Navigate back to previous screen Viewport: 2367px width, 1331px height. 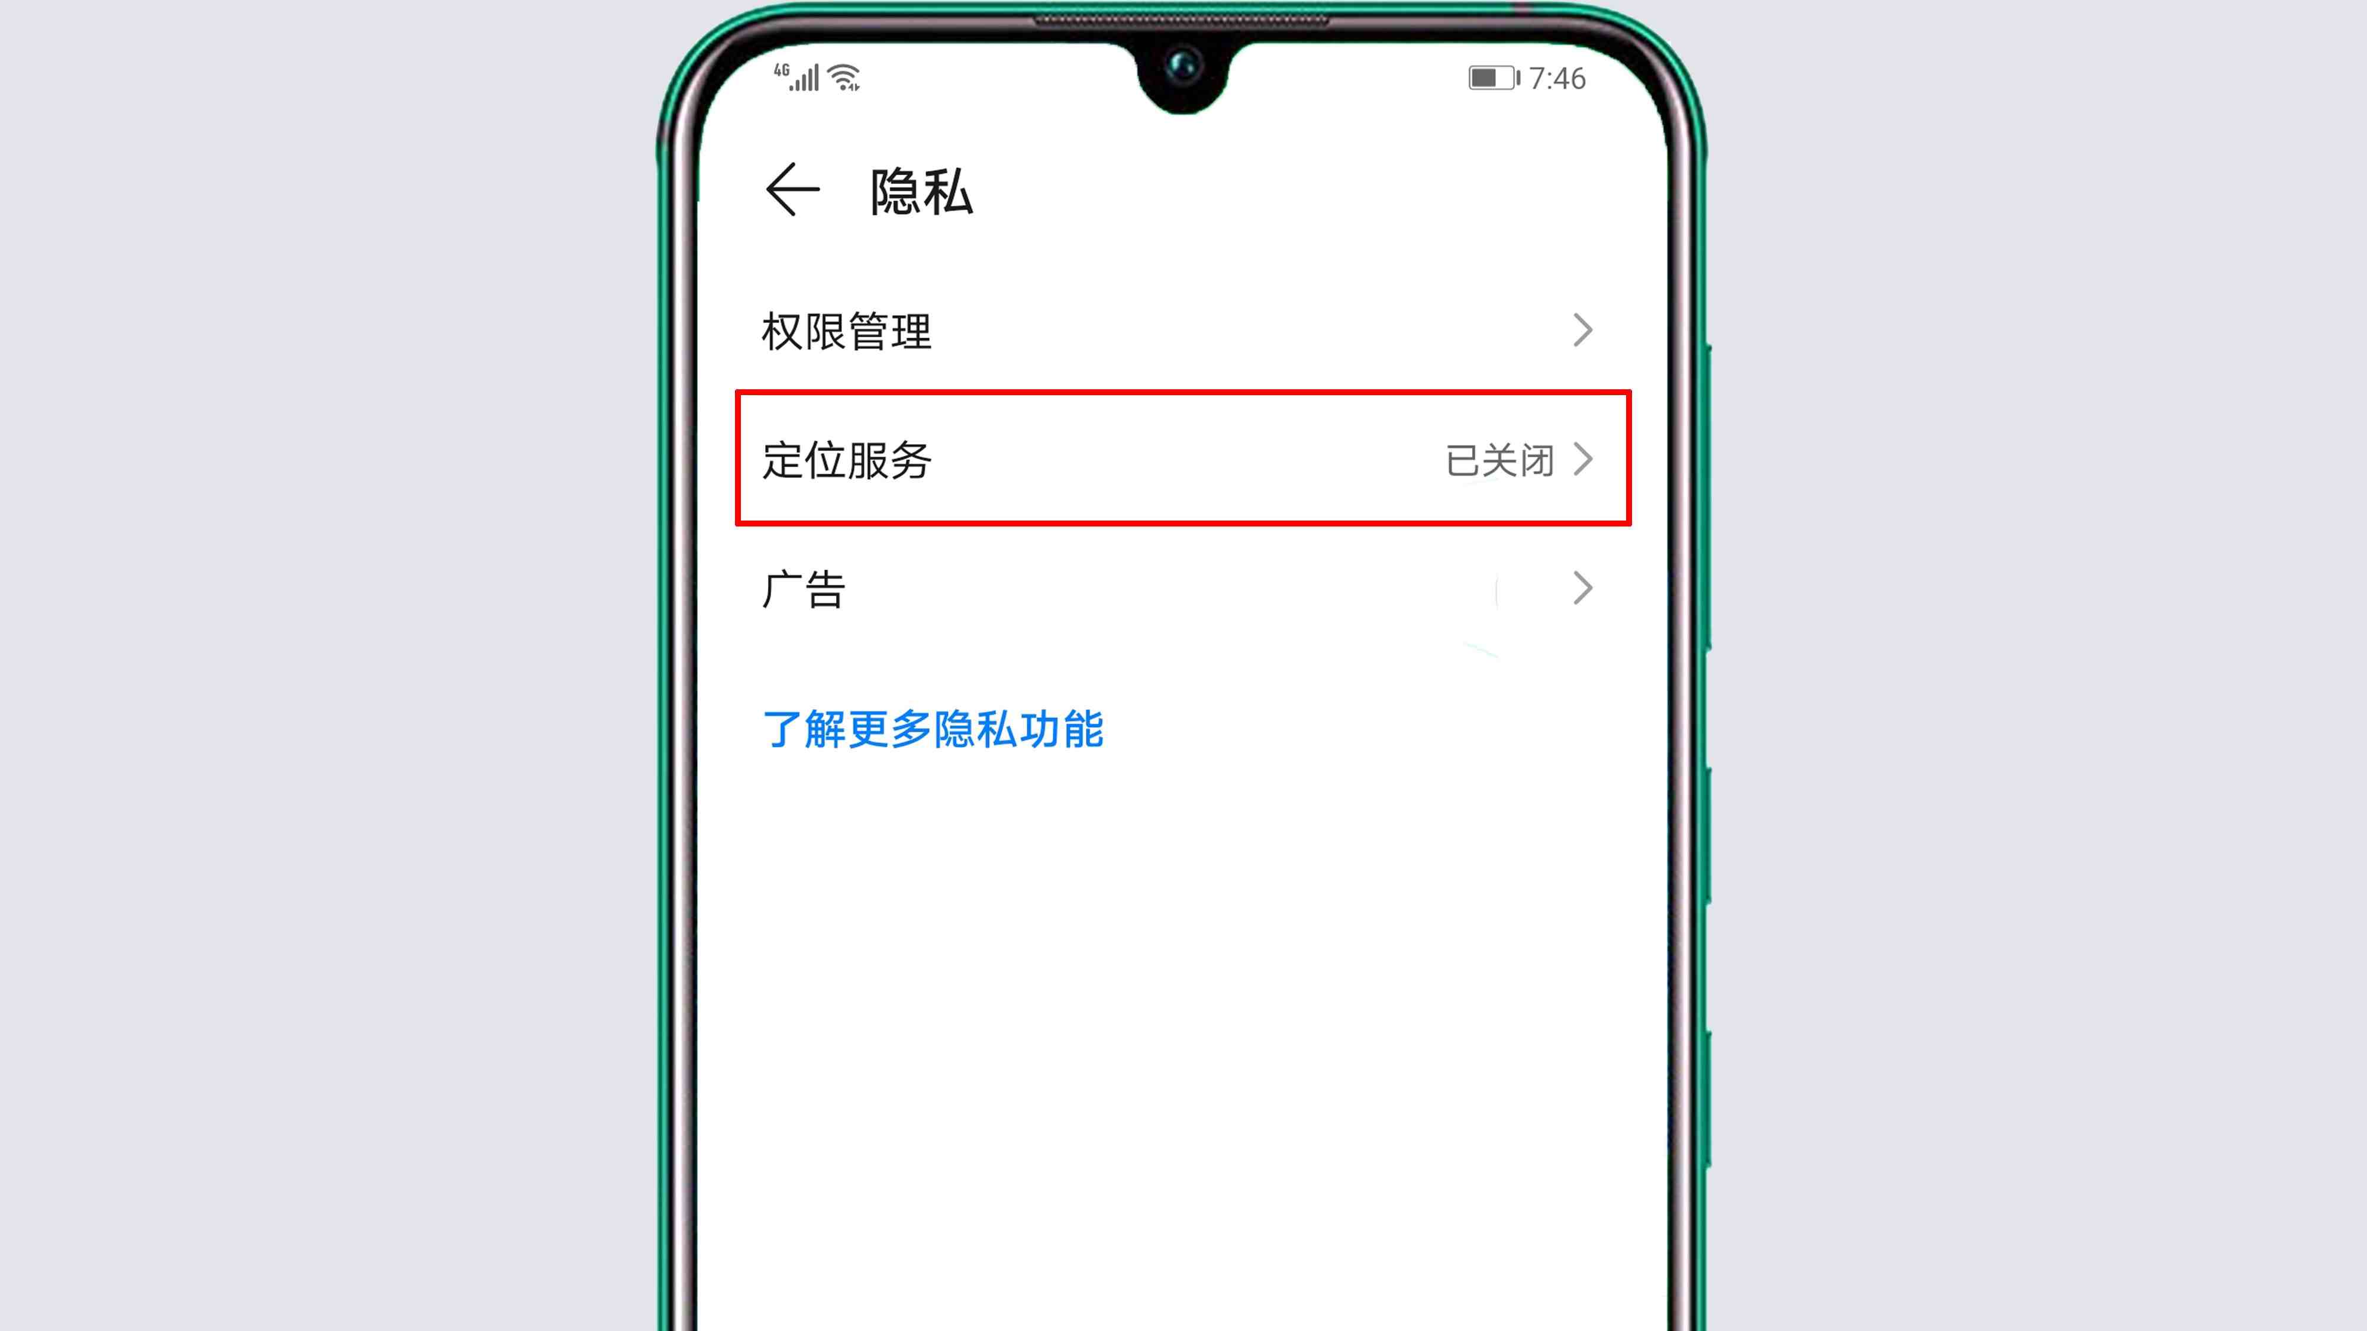(x=792, y=190)
